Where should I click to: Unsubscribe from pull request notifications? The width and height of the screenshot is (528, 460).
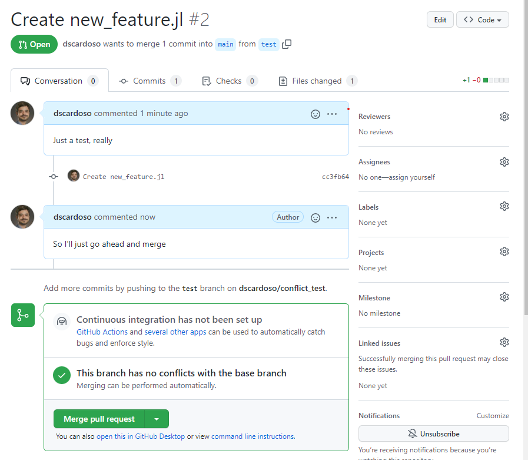click(x=433, y=433)
